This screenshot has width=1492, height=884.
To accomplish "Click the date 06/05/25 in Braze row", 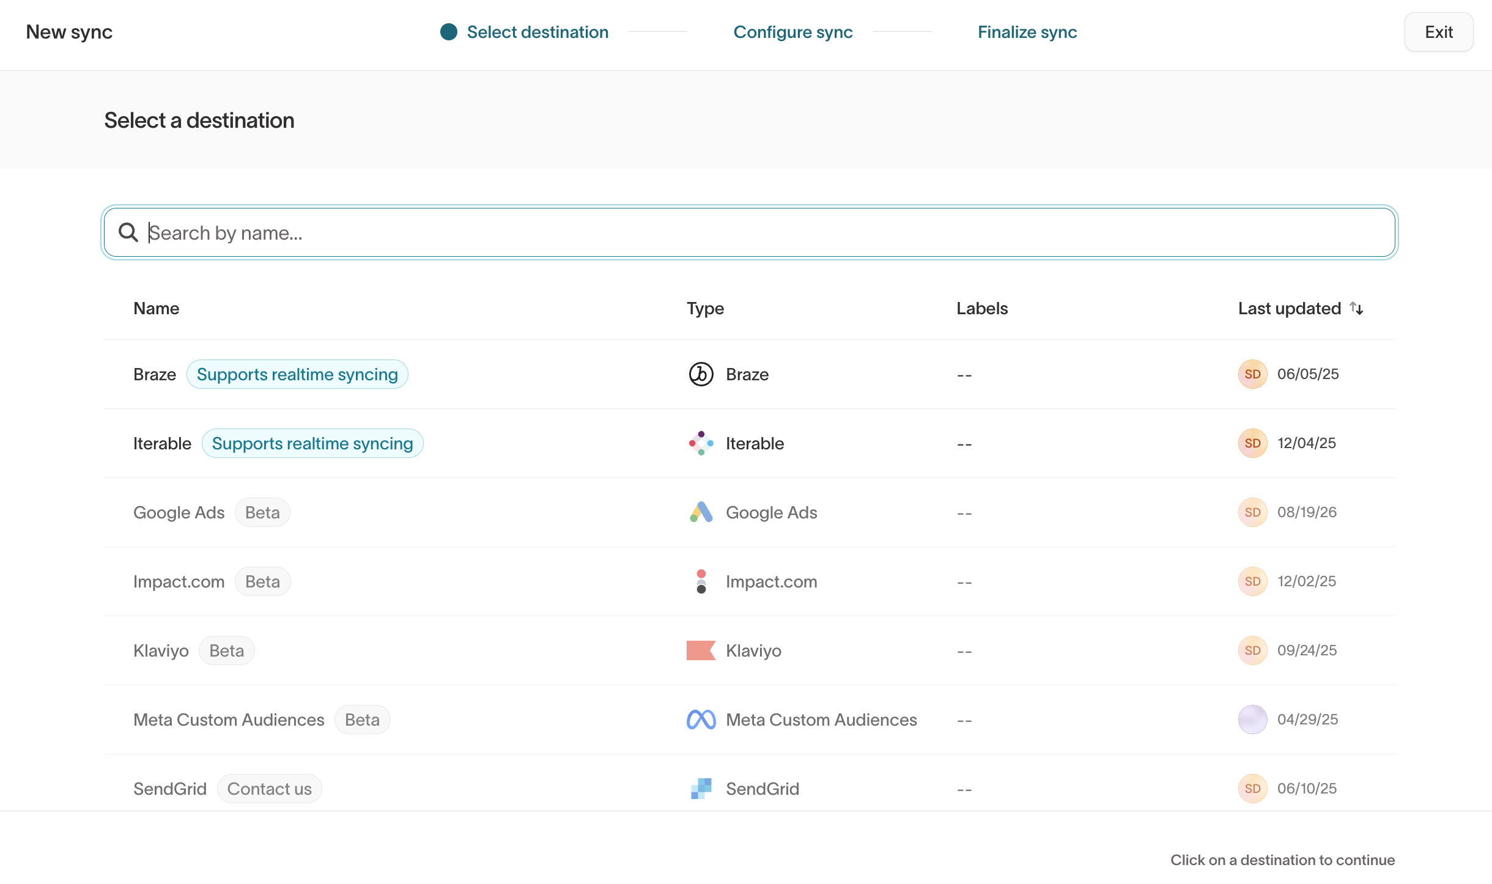I will 1308,374.
